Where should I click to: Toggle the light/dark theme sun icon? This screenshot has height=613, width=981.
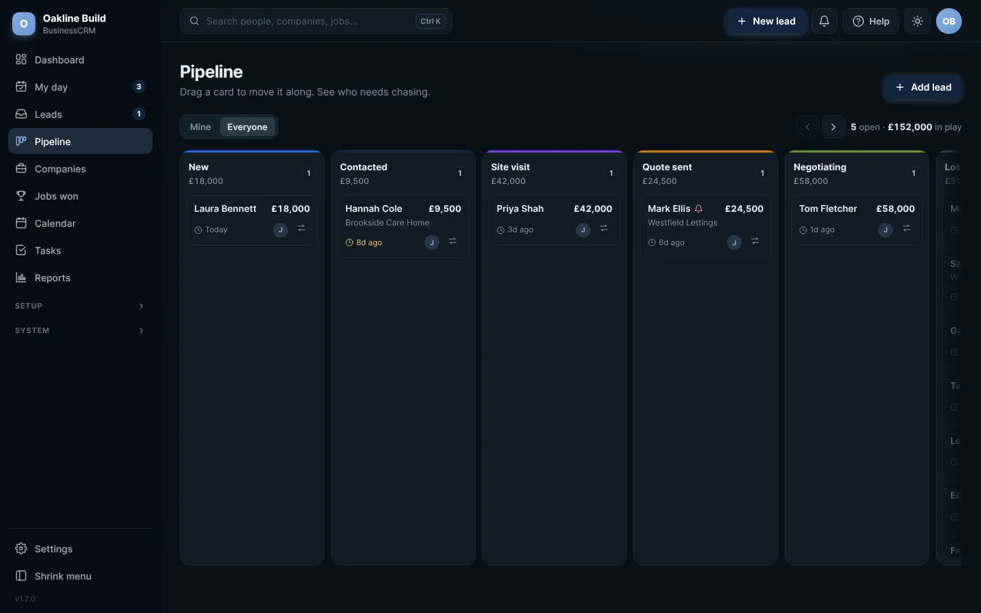pos(918,21)
